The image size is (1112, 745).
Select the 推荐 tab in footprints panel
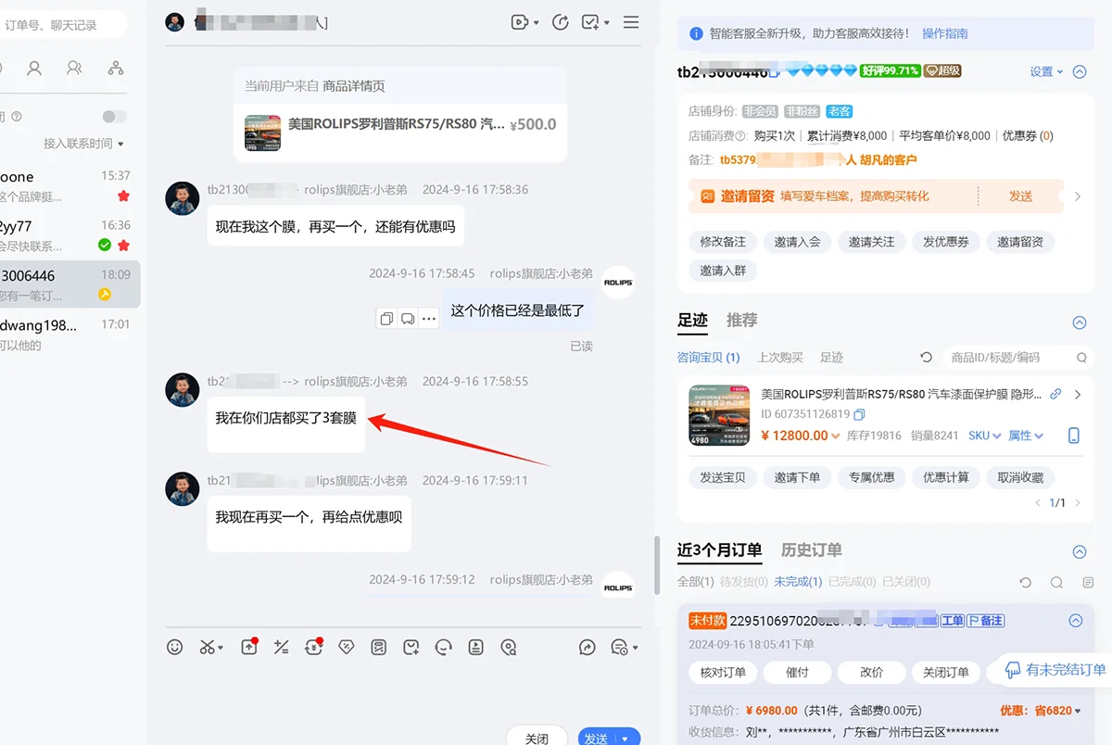(x=741, y=320)
